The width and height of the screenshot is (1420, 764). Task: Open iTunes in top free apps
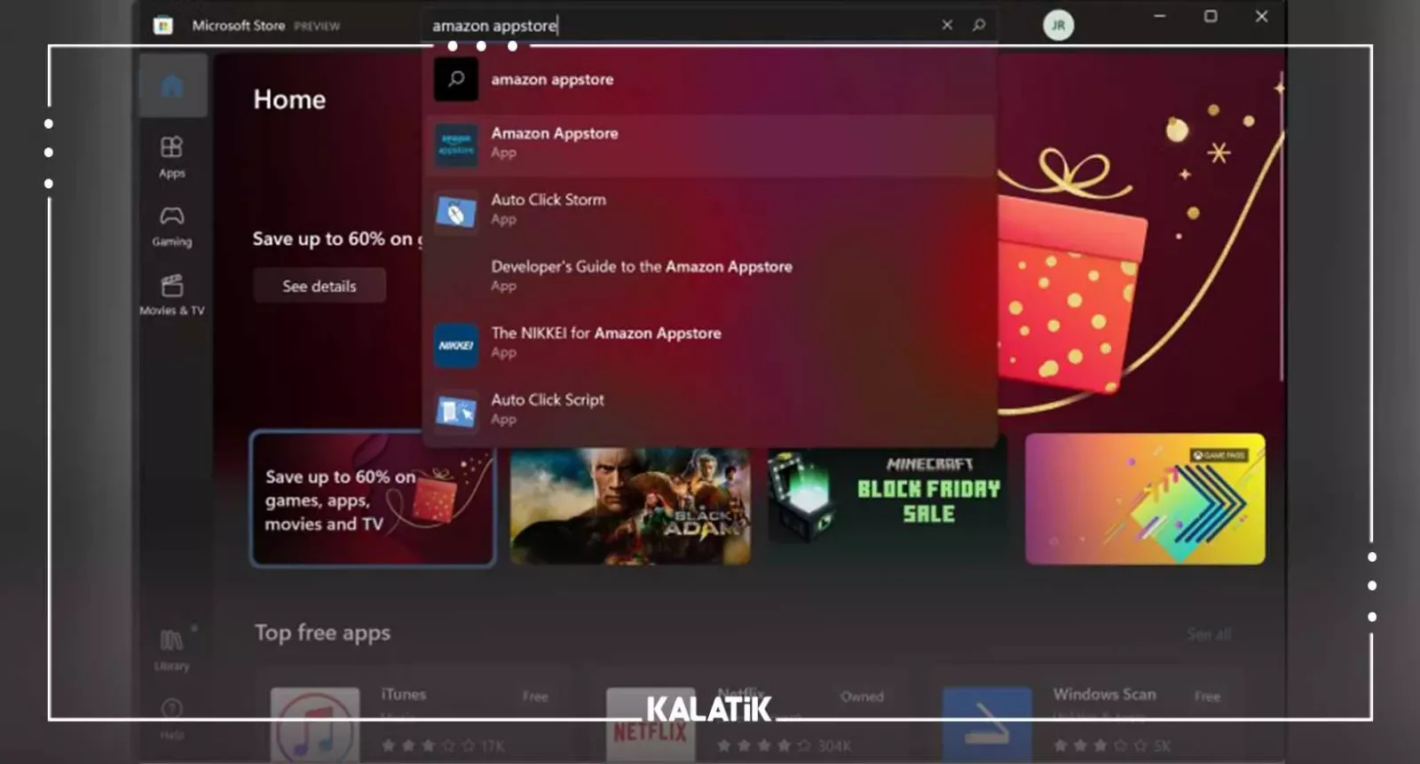point(414,717)
